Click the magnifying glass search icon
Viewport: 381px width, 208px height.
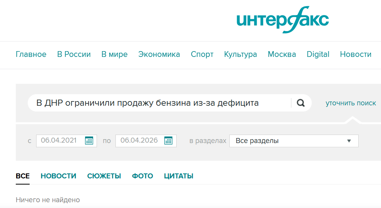(301, 103)
